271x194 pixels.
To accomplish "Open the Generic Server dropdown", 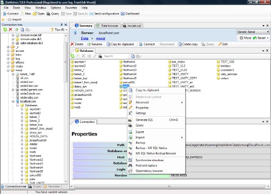I will (x=253, y=32).
